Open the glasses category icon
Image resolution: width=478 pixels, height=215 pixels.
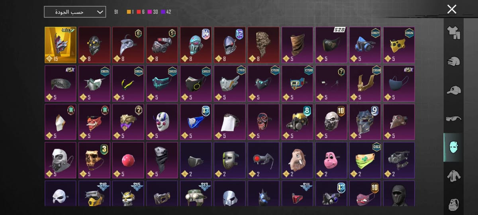point(453,118)
